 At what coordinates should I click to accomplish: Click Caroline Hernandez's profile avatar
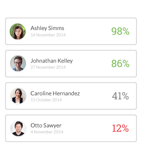pyautogui.click(x=18, y=96)
